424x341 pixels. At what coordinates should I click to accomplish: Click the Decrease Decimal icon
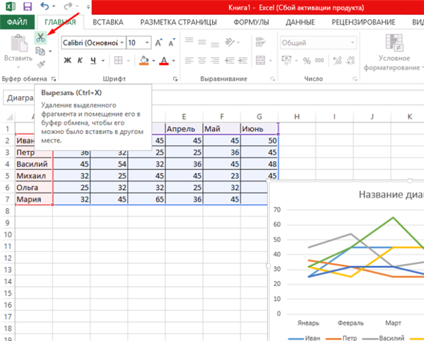(x=351, y=60)
